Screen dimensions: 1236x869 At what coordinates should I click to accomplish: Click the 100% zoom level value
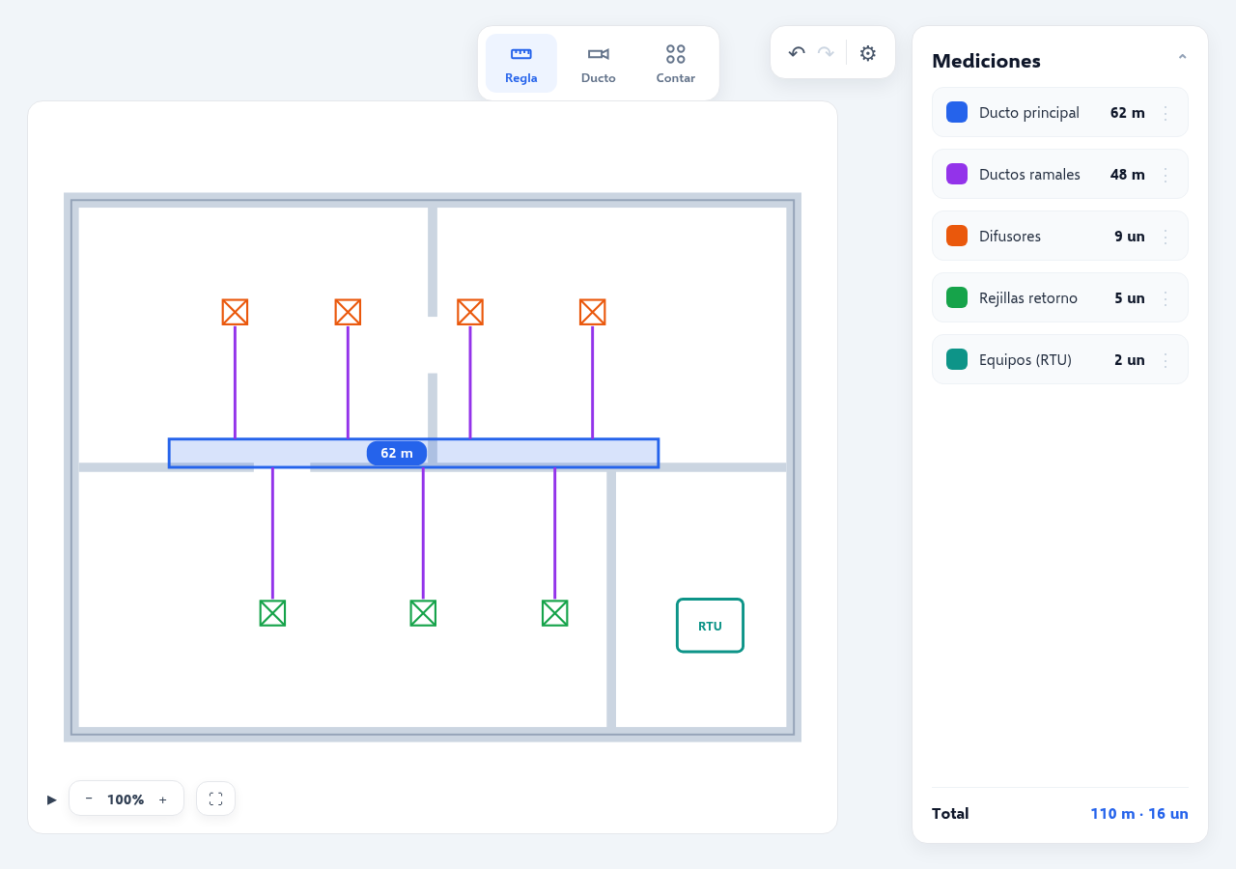click(x=126, y=799)
